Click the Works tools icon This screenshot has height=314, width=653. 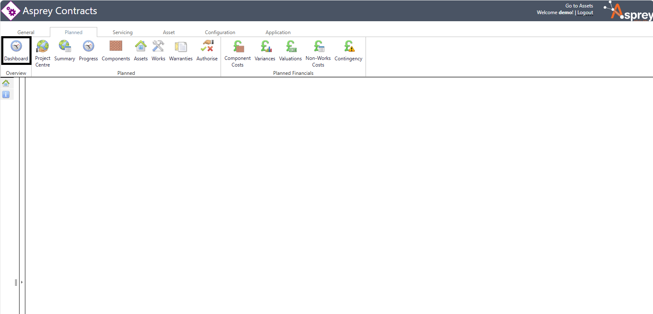click(158, 46)
